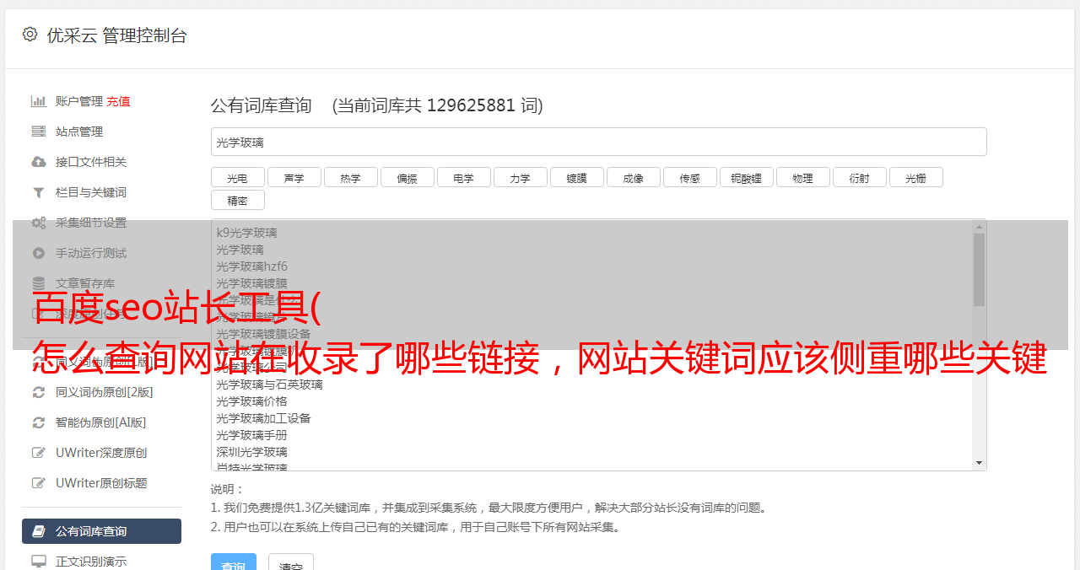Screen dimensions: 1080x570
Task: Click 光学玻璃手册 in the results list
Action: 251,435
